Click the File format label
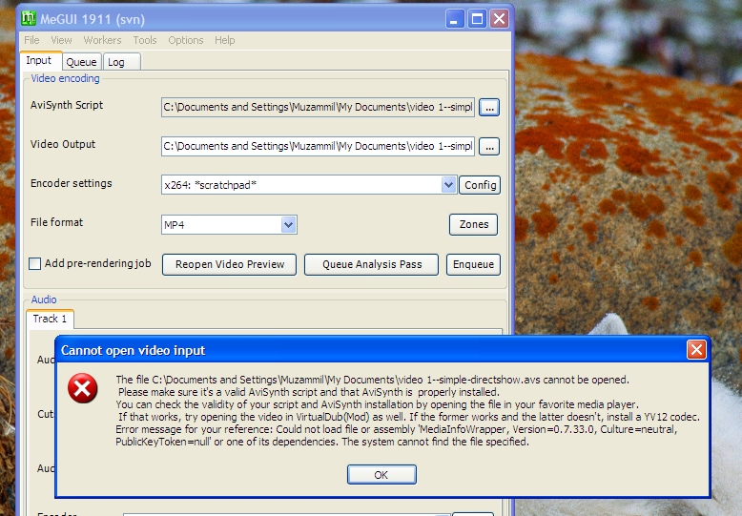742x516 pixels. coord(57,222)
